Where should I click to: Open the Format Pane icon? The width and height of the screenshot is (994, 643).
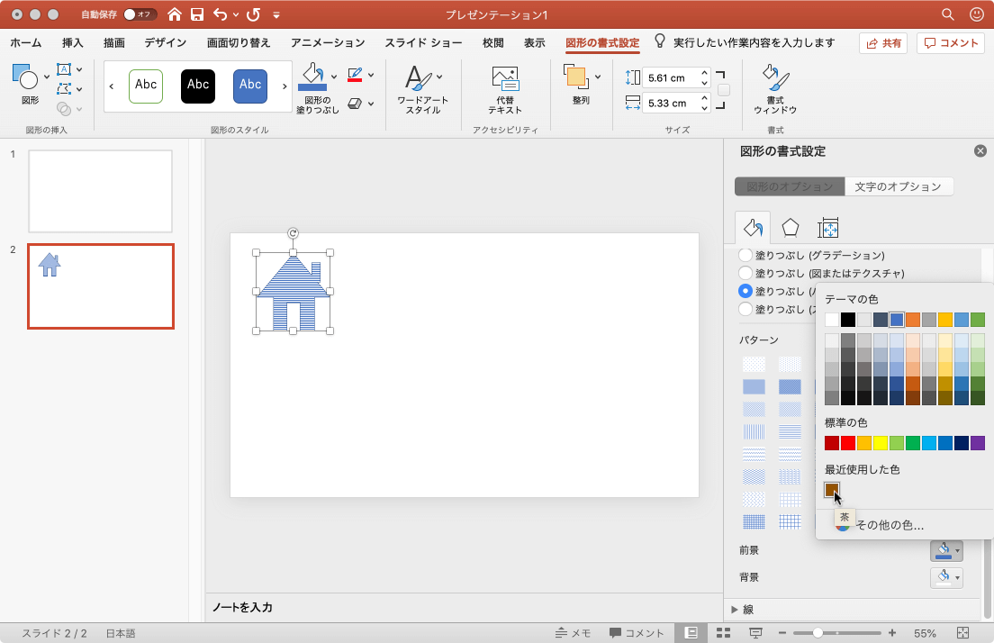click(x=774, y=89)
